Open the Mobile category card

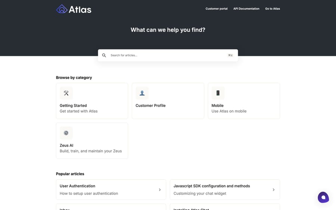(x=244, y=101)
